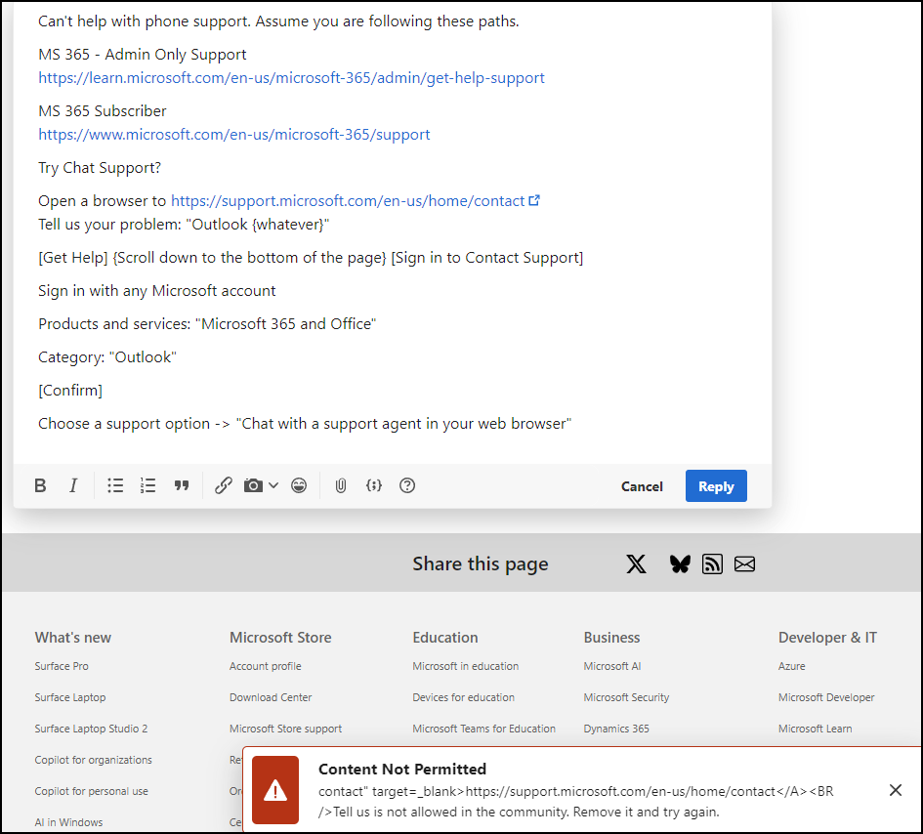Open Download Center footer link
Viewport: 923px width, 834px height.
271,697
